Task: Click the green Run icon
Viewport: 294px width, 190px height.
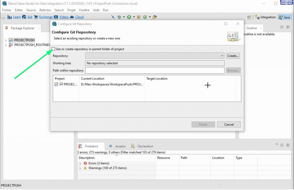Action: [129, 17]
